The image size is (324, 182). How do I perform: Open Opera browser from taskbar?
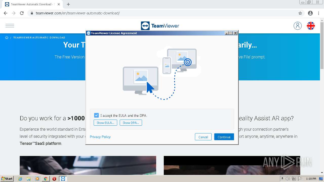pyautogui.click(x=54, y=179)
